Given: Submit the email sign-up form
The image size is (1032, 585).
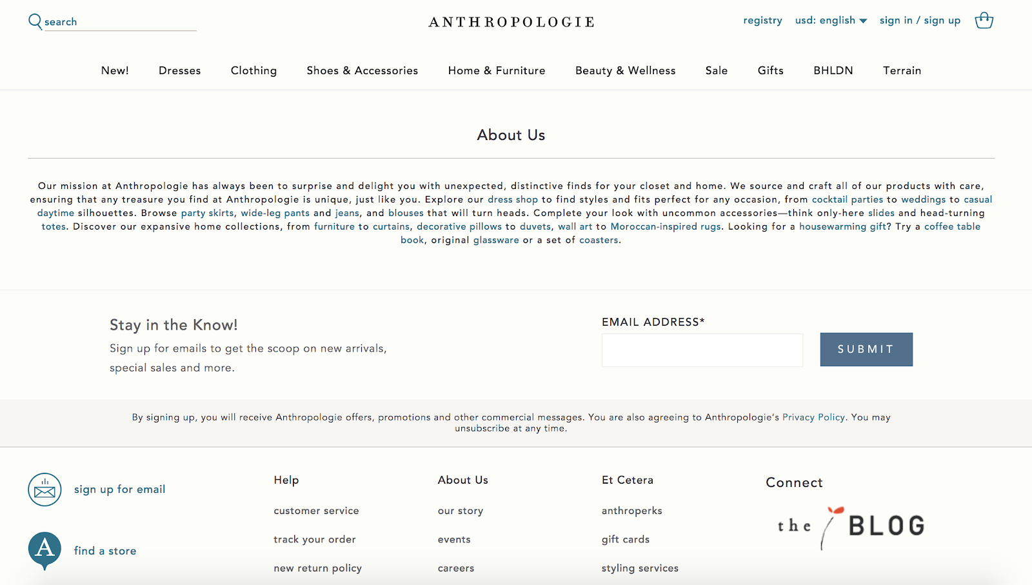Looking at the screenshot, I should point(866,350).
